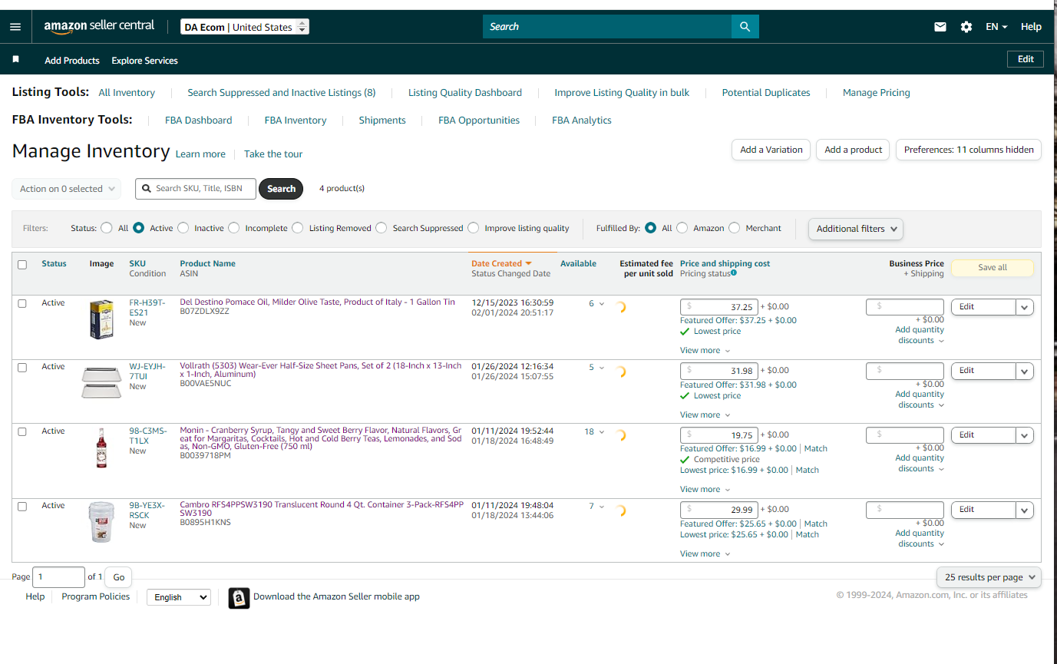Open Vollrath Sheet Pans product image

point(101,382)
